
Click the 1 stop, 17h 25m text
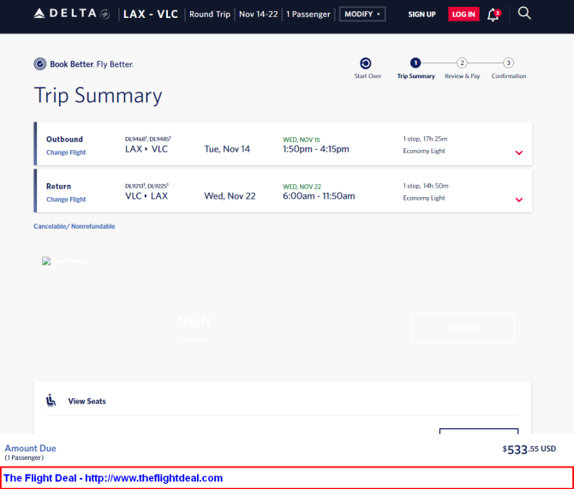pos(425,139)
